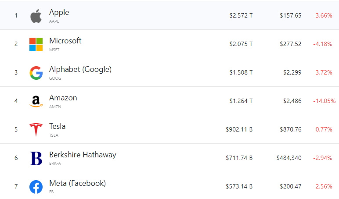This screenshot has width=339, height=199.
Task: Open the Alphabet (Google) company page
Action: click(x=80, y=69)
